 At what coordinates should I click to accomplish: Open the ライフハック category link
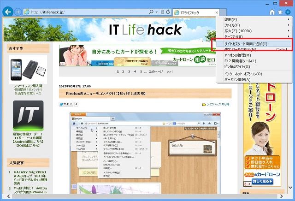click(213, 104)
